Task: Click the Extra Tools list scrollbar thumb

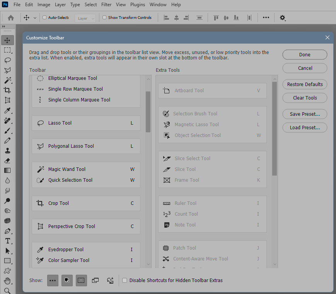Action: coord(275,129)
